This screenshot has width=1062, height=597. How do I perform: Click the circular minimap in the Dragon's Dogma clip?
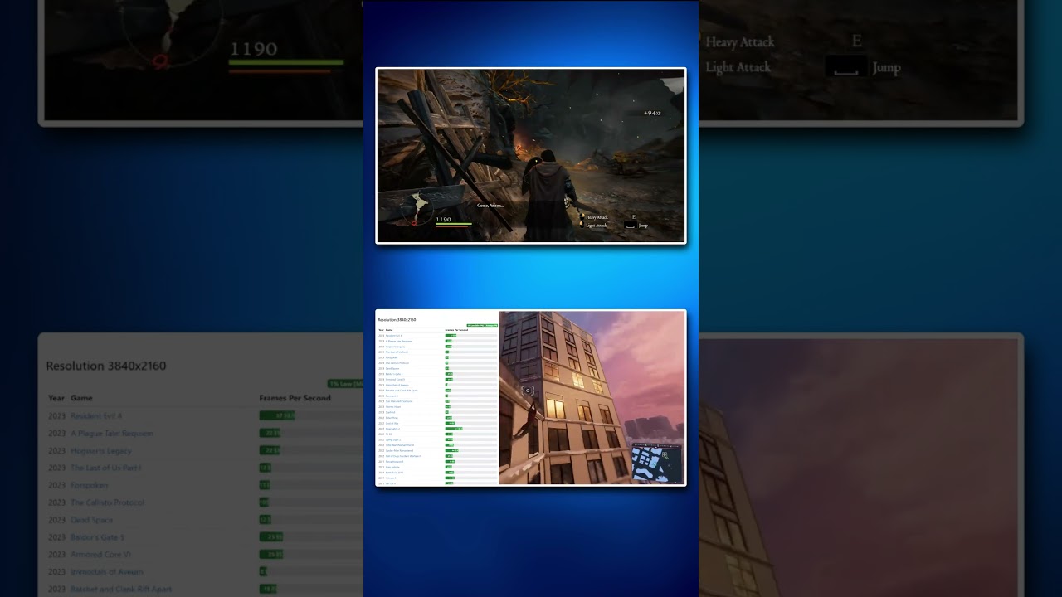pyautogui.click(x=419, y=208)
